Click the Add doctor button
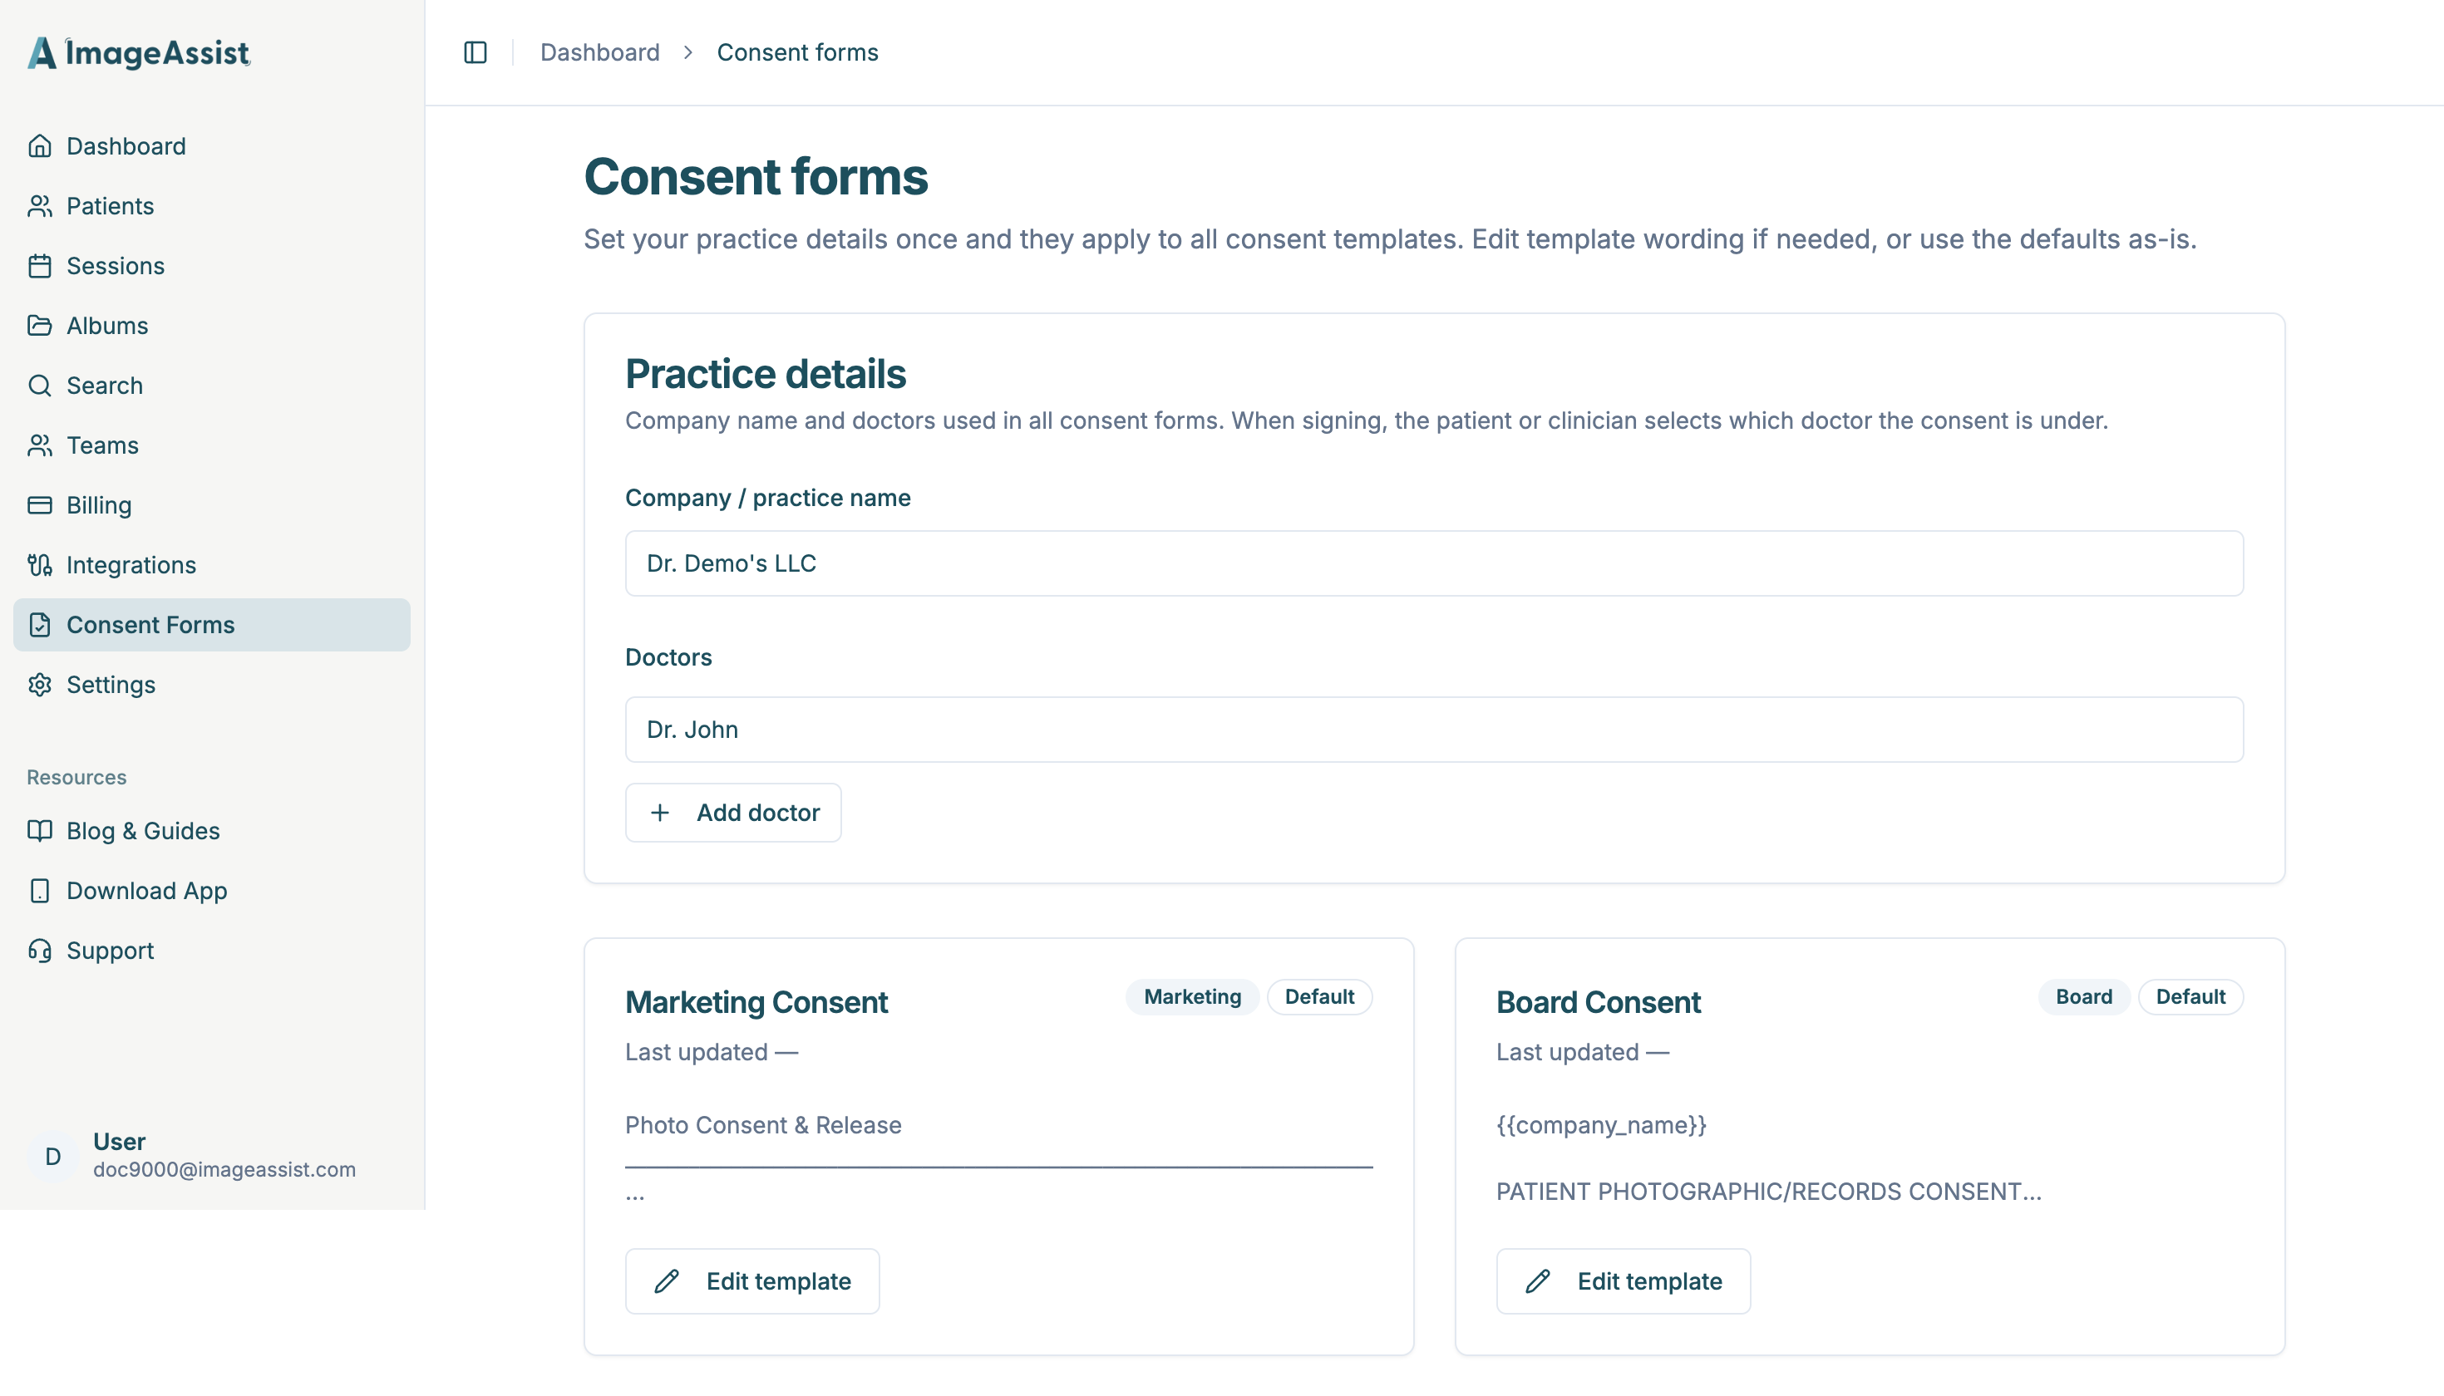The height and width of the screenshot is (1396, 2444). tap(733, 812)
